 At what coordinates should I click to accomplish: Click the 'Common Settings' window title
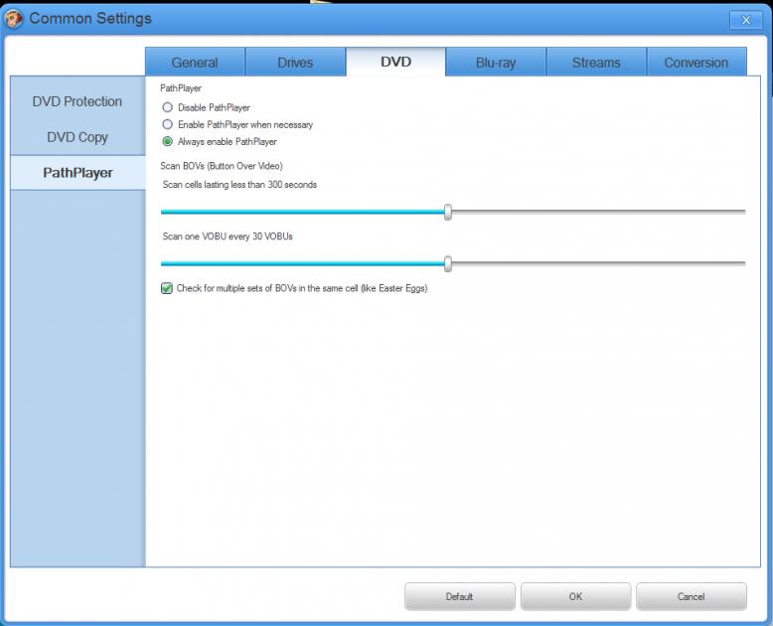(x=90, y=19)
